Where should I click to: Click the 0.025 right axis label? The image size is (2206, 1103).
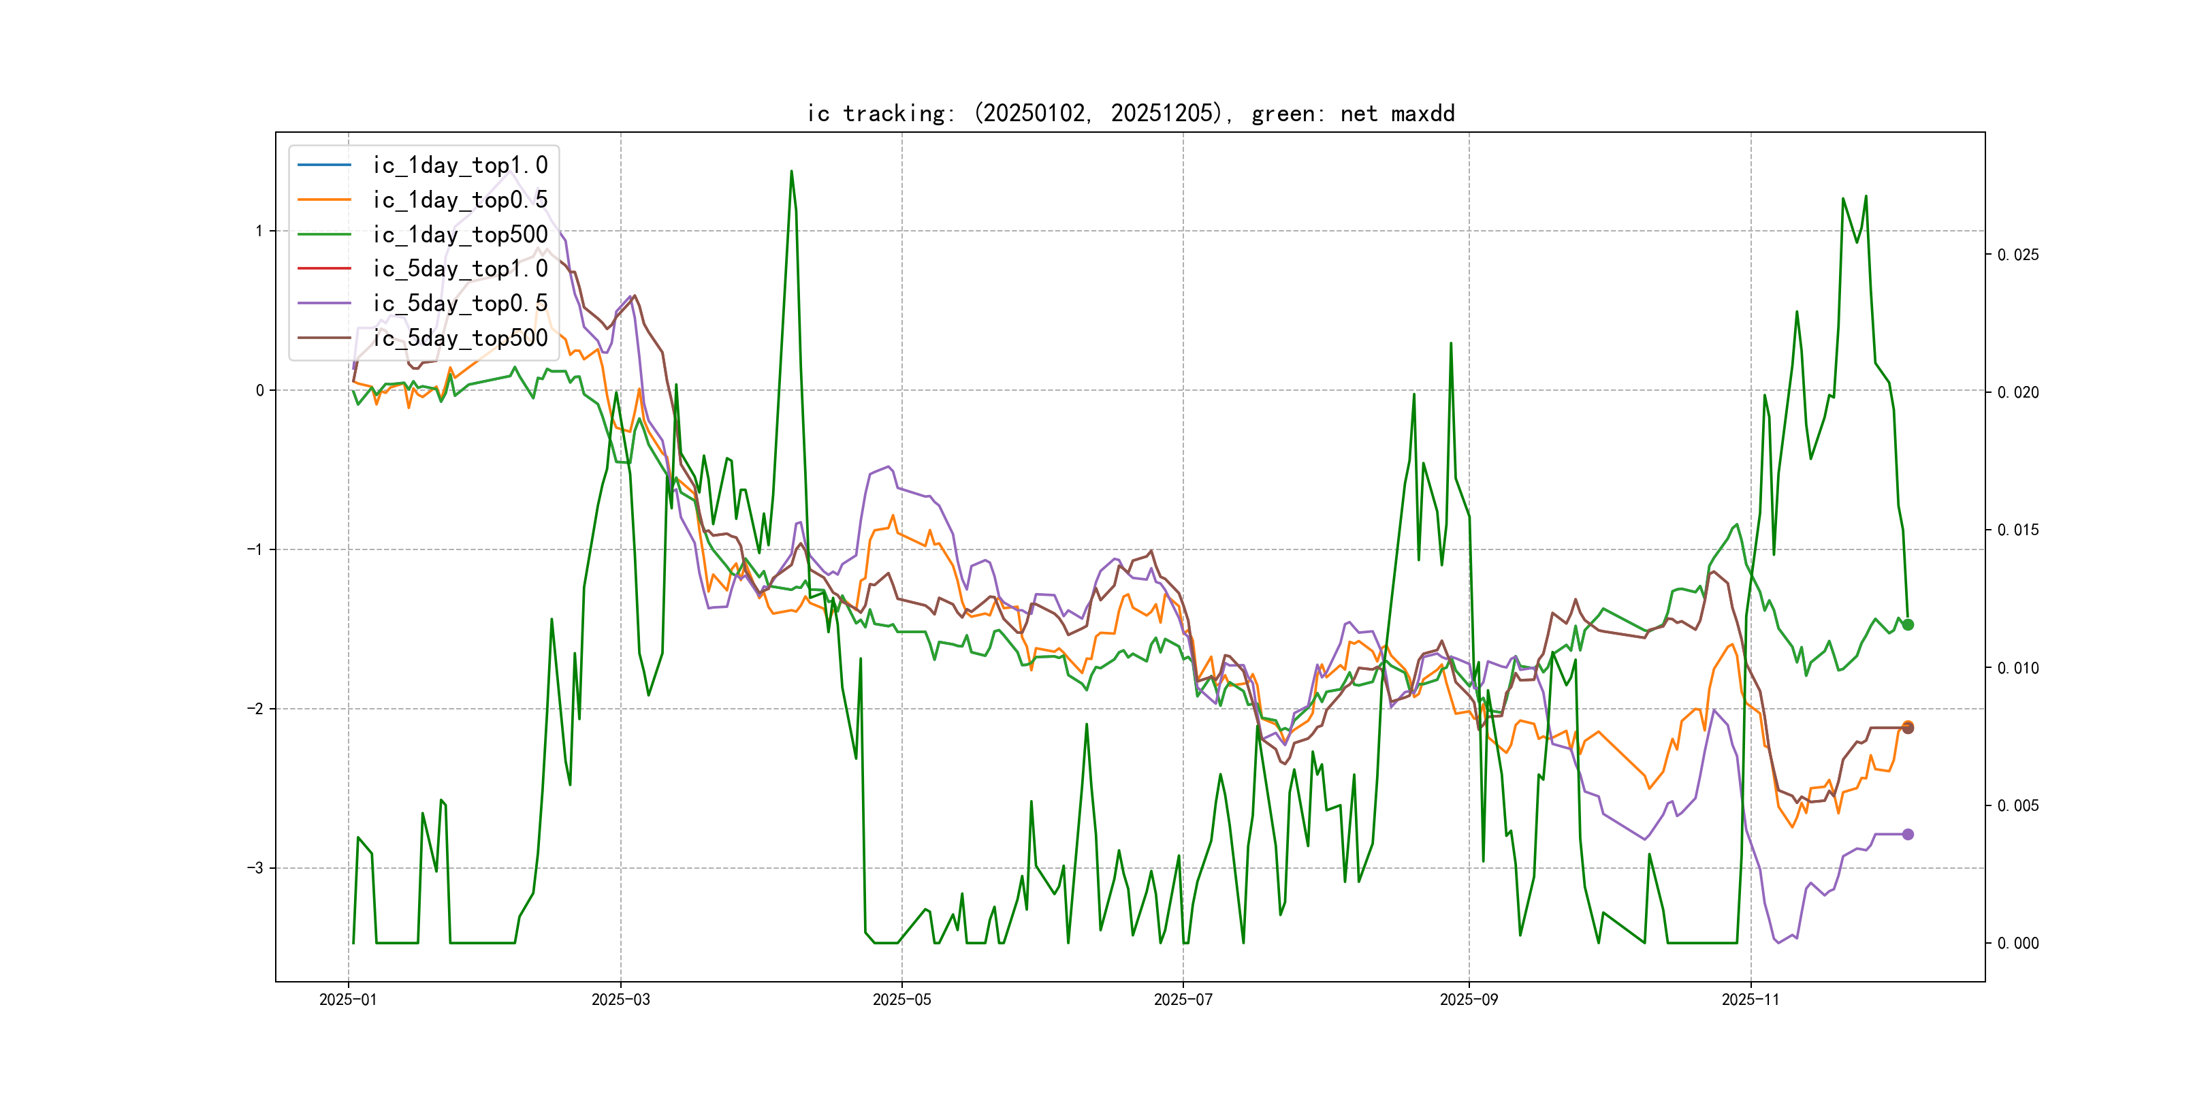tap(2017, 255)
